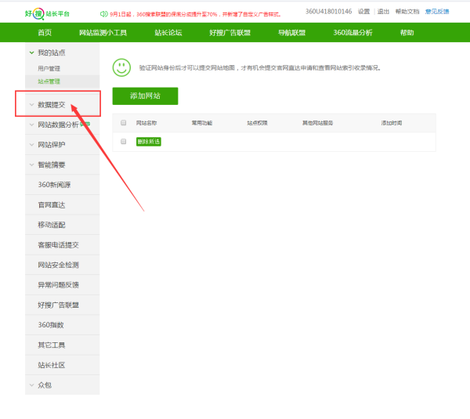Expand the 众包 sidebar section
470x419 pixels.
(44, 385)
